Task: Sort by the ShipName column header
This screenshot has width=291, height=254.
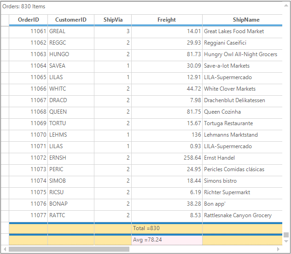Action: (242, 20)
